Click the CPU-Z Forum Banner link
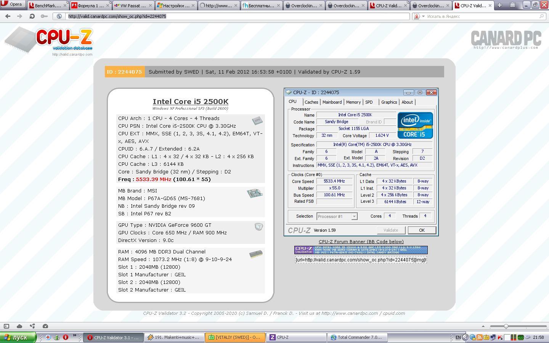This screenshot has width=549, height=343. tap(361, 242)
